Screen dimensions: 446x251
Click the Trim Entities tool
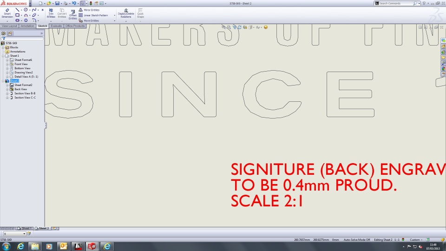pyautogui.click(x=51, y=13)
